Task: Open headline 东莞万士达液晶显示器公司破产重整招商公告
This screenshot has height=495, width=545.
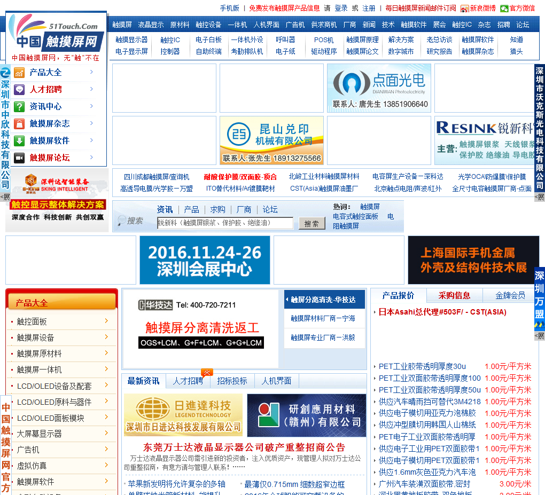Action: point(244,447)
